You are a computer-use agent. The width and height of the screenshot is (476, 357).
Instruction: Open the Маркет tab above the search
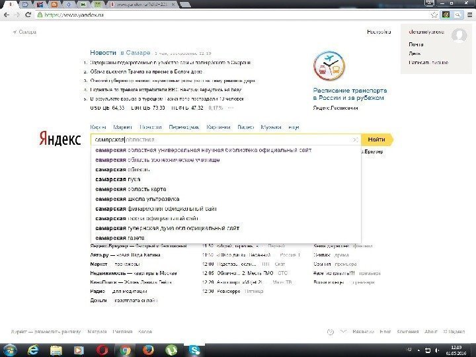(123, 127)
